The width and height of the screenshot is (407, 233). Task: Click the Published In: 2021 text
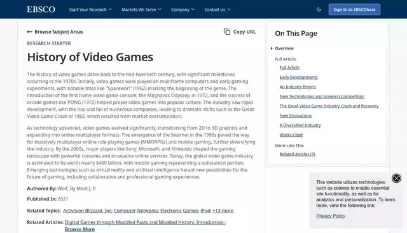(48, 199)
